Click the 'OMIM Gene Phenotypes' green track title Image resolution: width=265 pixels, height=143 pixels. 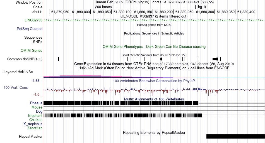[x=154, y=46]
